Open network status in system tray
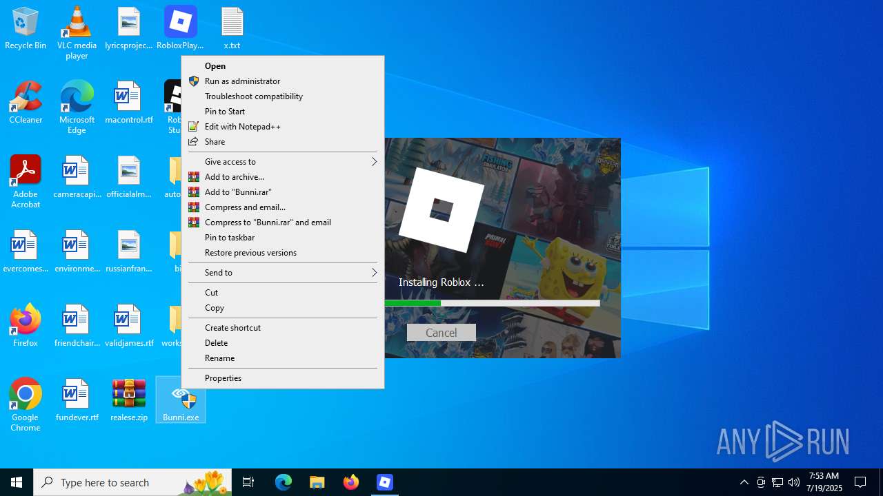Viewport: 883px width, 496px height. pos(777,482)
